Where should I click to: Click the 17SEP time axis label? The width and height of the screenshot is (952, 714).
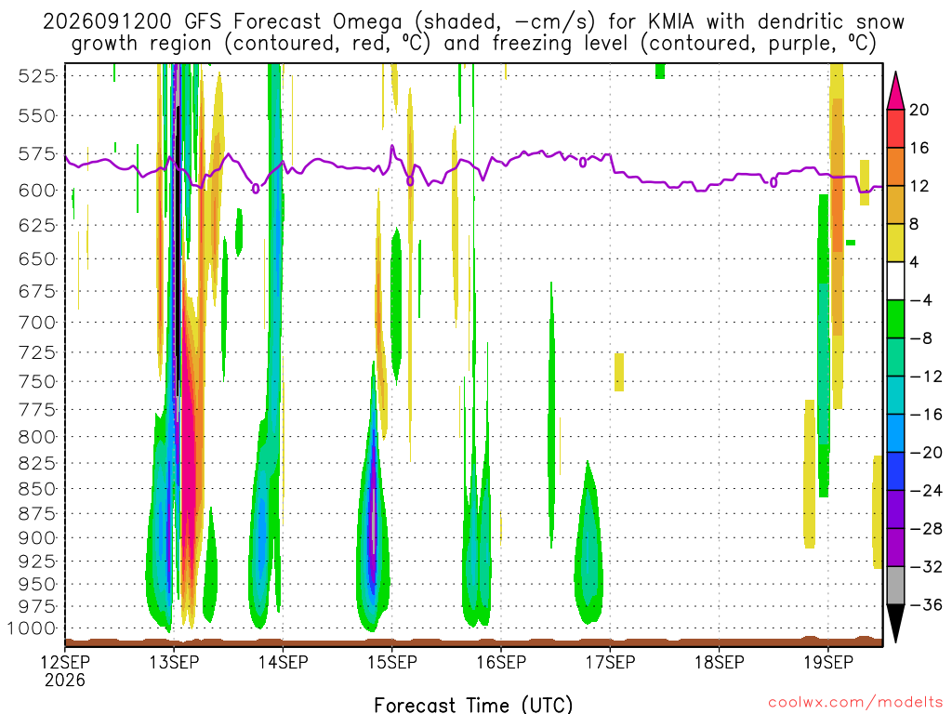pyautogui.click(x=610, y=662)
